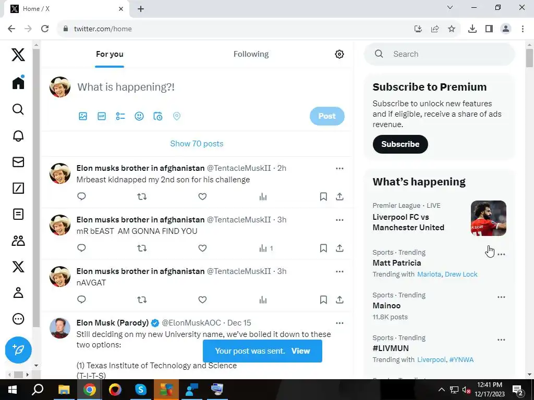
Task: Open options for Matt Patricia trend
Action: 501,254
